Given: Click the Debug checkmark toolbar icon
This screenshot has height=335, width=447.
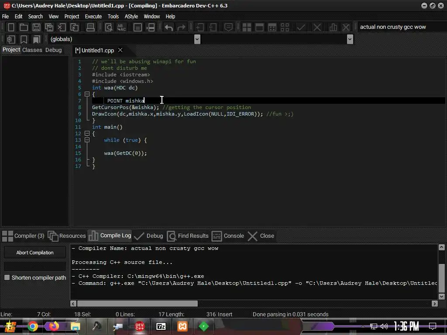Looking at the screenshot, I should [x=301, y=27].
